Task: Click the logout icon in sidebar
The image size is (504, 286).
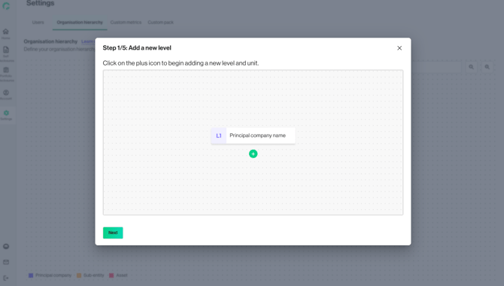Action: [6, 278]
